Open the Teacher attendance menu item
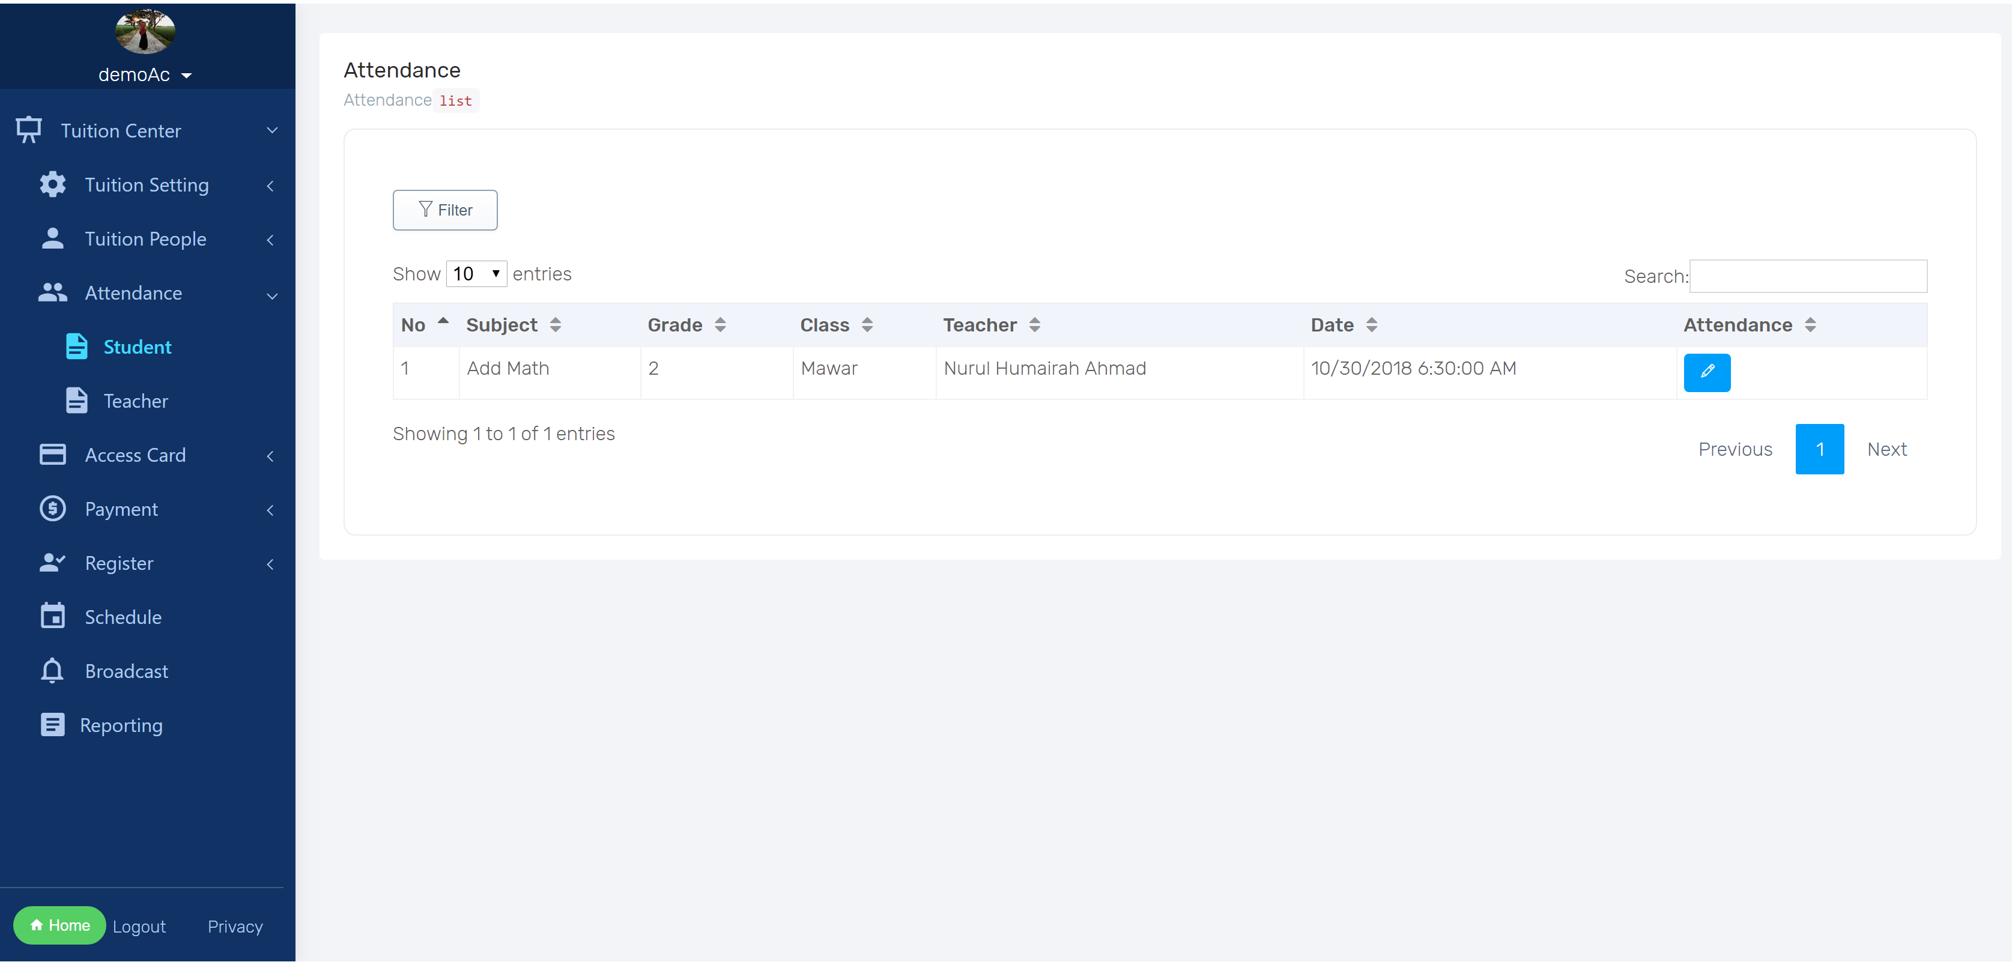This screenshot has width=2012, height=965. point(136,401)
